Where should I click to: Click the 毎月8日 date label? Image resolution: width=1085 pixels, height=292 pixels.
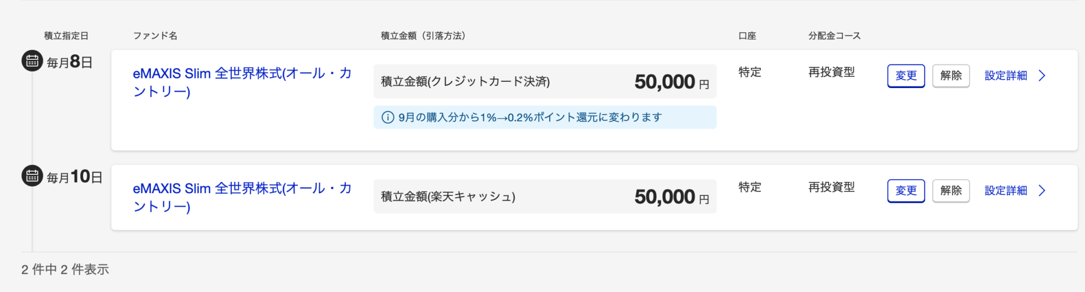70,62
